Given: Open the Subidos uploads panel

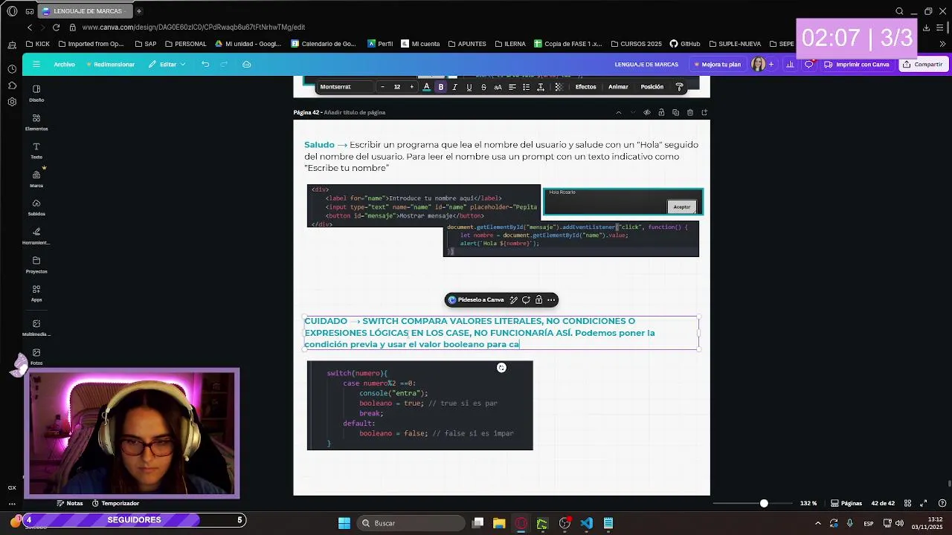Looking at the screenshot, I should 36,207.
